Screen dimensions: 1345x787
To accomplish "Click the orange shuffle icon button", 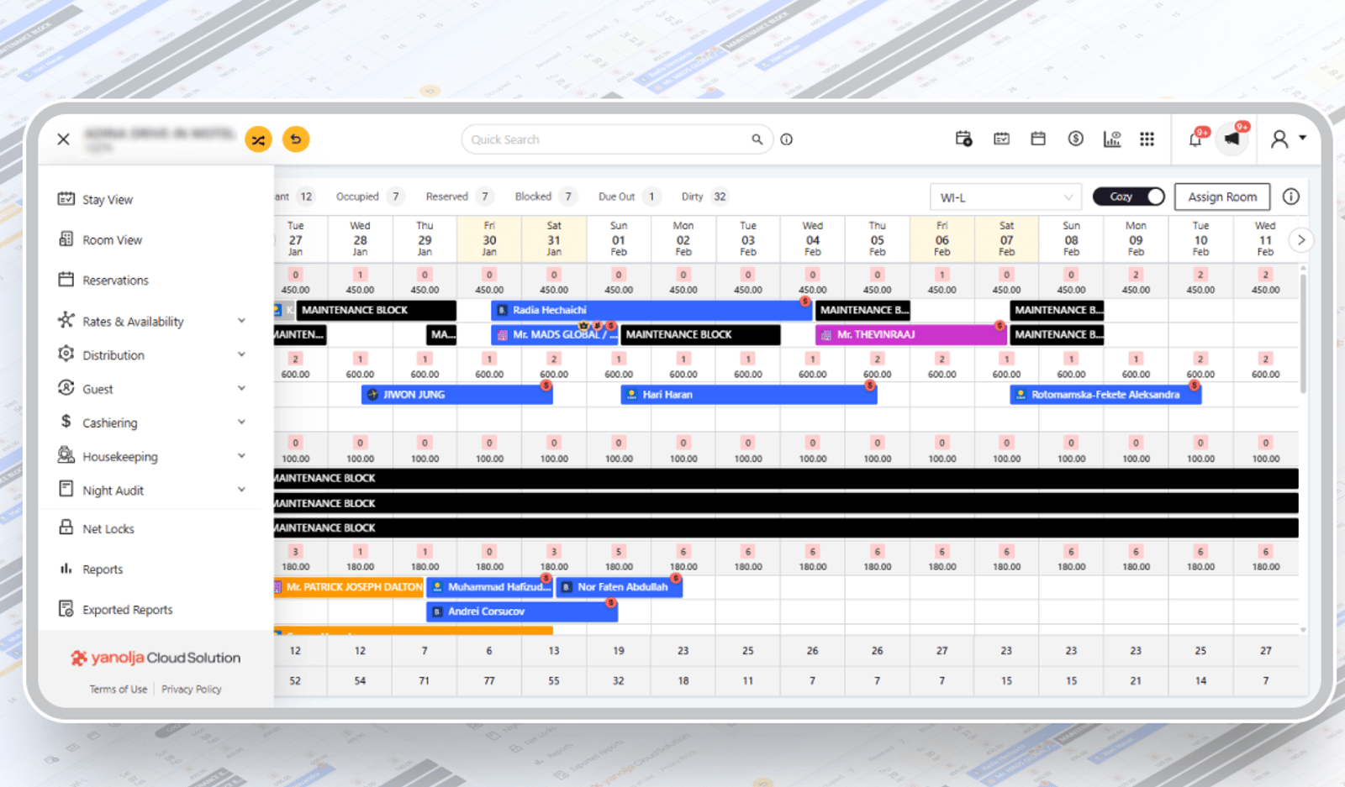I will [x=258, y=139].
